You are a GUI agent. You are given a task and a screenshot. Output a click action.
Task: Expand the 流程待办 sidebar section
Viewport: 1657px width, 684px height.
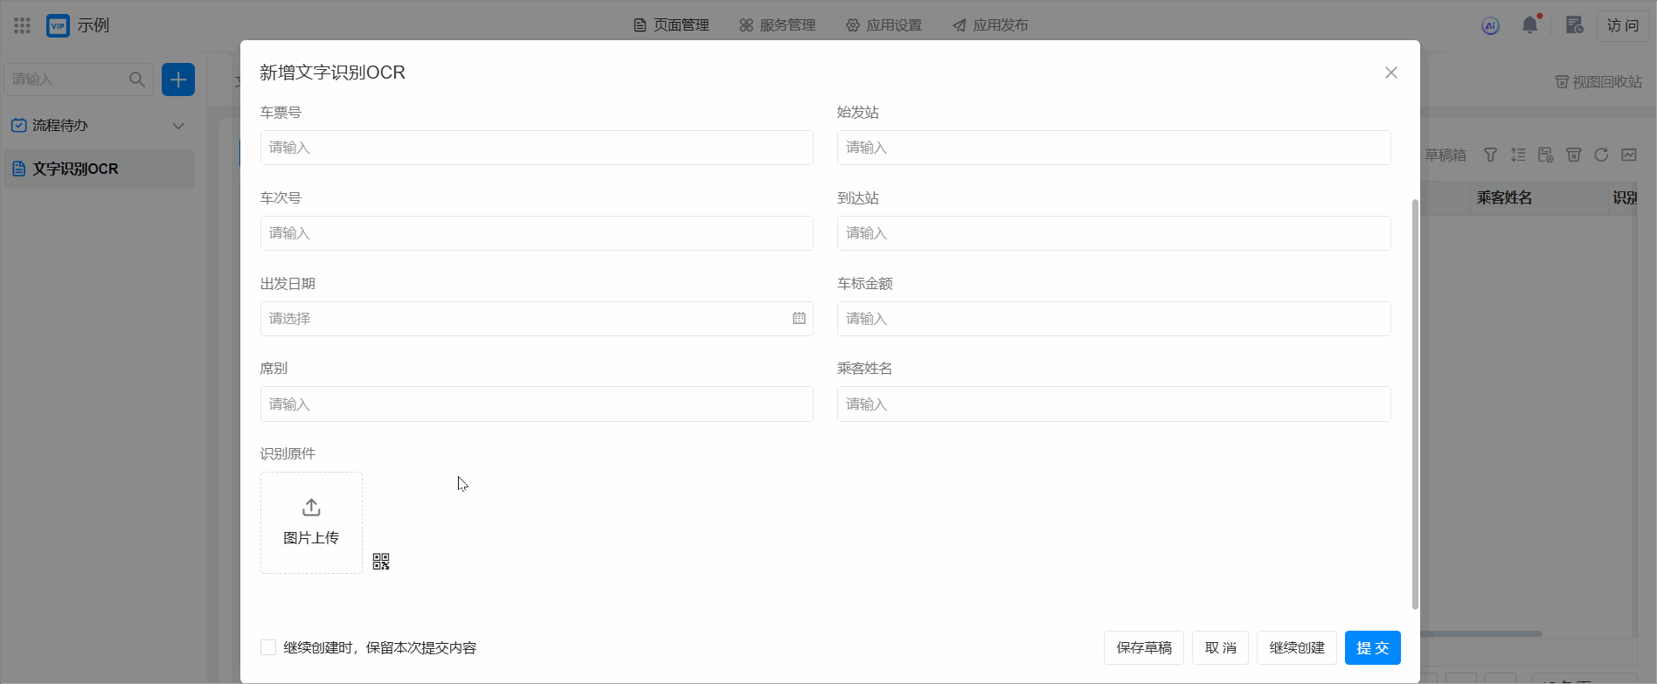coord(178,126)
